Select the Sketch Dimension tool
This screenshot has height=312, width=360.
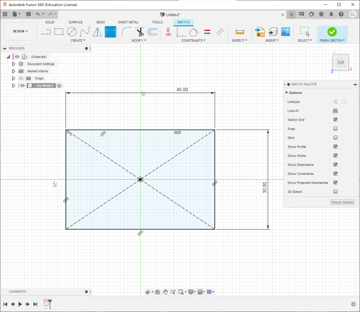(x=110, y=32)
